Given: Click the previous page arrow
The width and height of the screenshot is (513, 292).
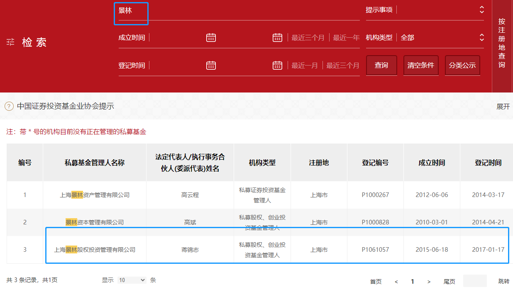Looking at the screenshot, I should click(396, 282).
